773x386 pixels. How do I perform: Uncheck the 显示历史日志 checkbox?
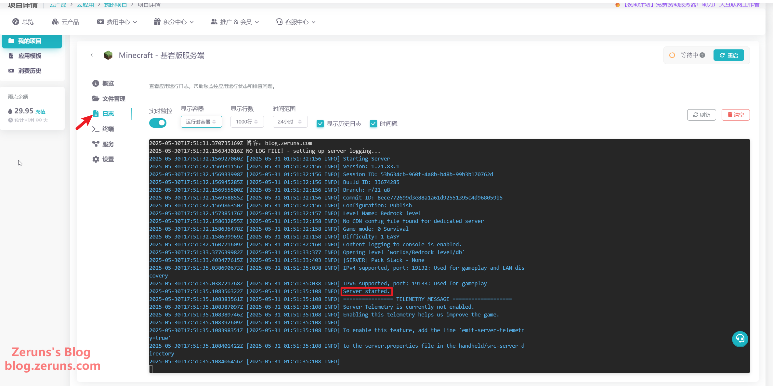(x=320, y=123)
